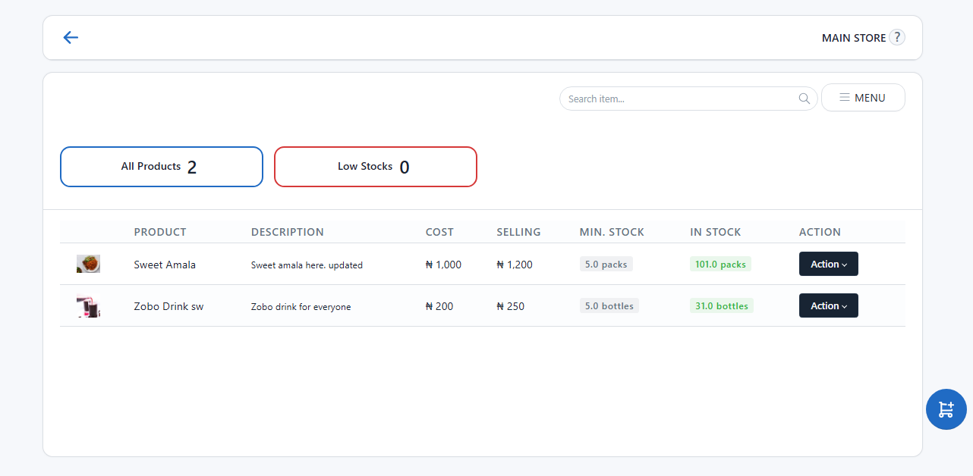
Task: Focus the Search item input field
Action: tap(679, 99)
